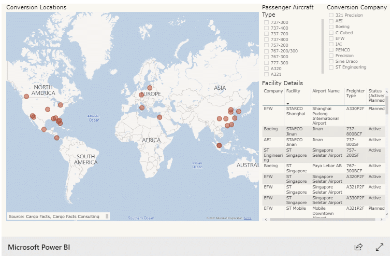Open the Power BI share menu icon

358,247
